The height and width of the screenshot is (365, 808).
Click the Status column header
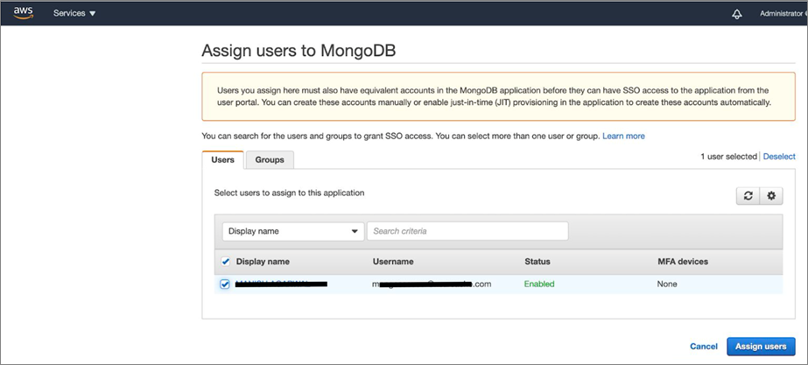coord(537,262)
